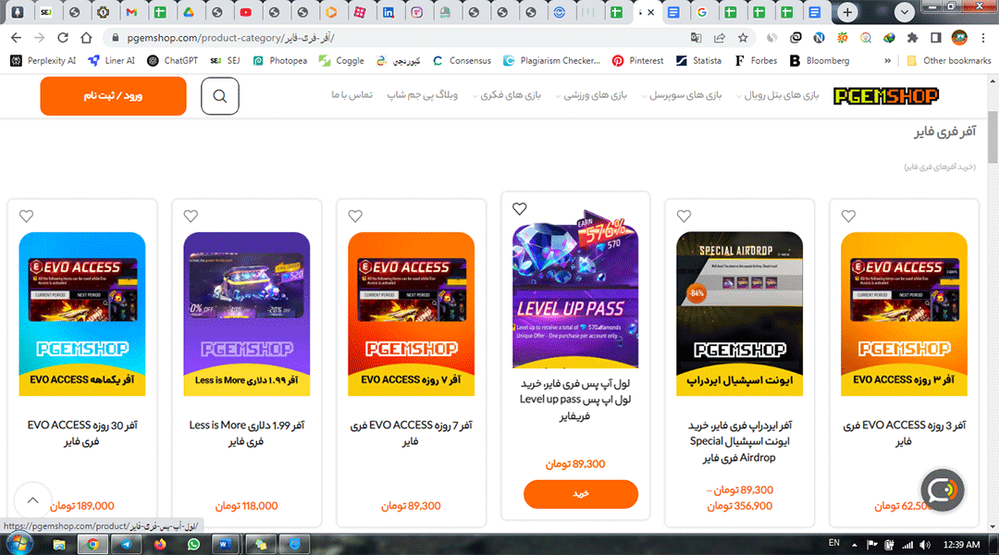Go back with browser back arrow
This screenshot has width=999, height=555.
tap(17, 38)
